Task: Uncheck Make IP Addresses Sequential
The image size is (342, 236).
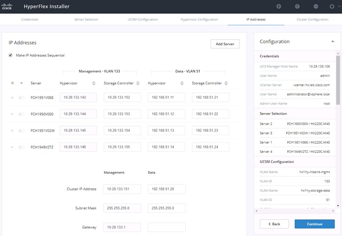Action: coord(11,55)
